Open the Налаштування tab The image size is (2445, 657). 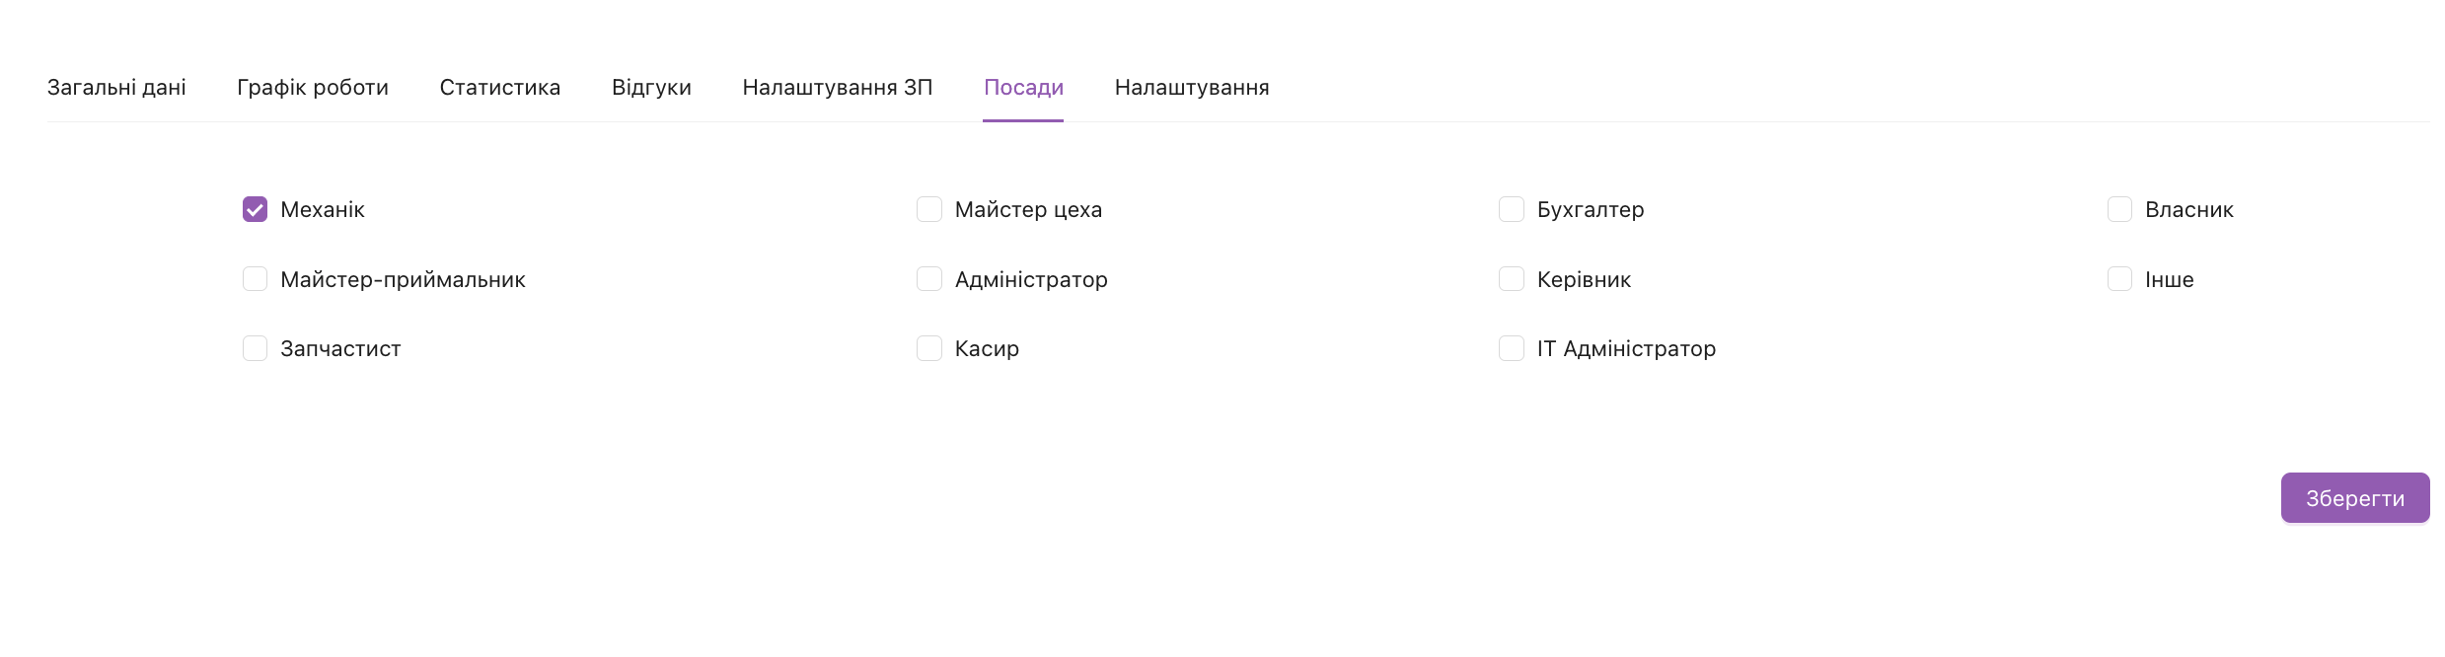1192,88
